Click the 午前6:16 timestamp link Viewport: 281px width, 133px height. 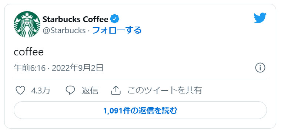tap(30, 68)
